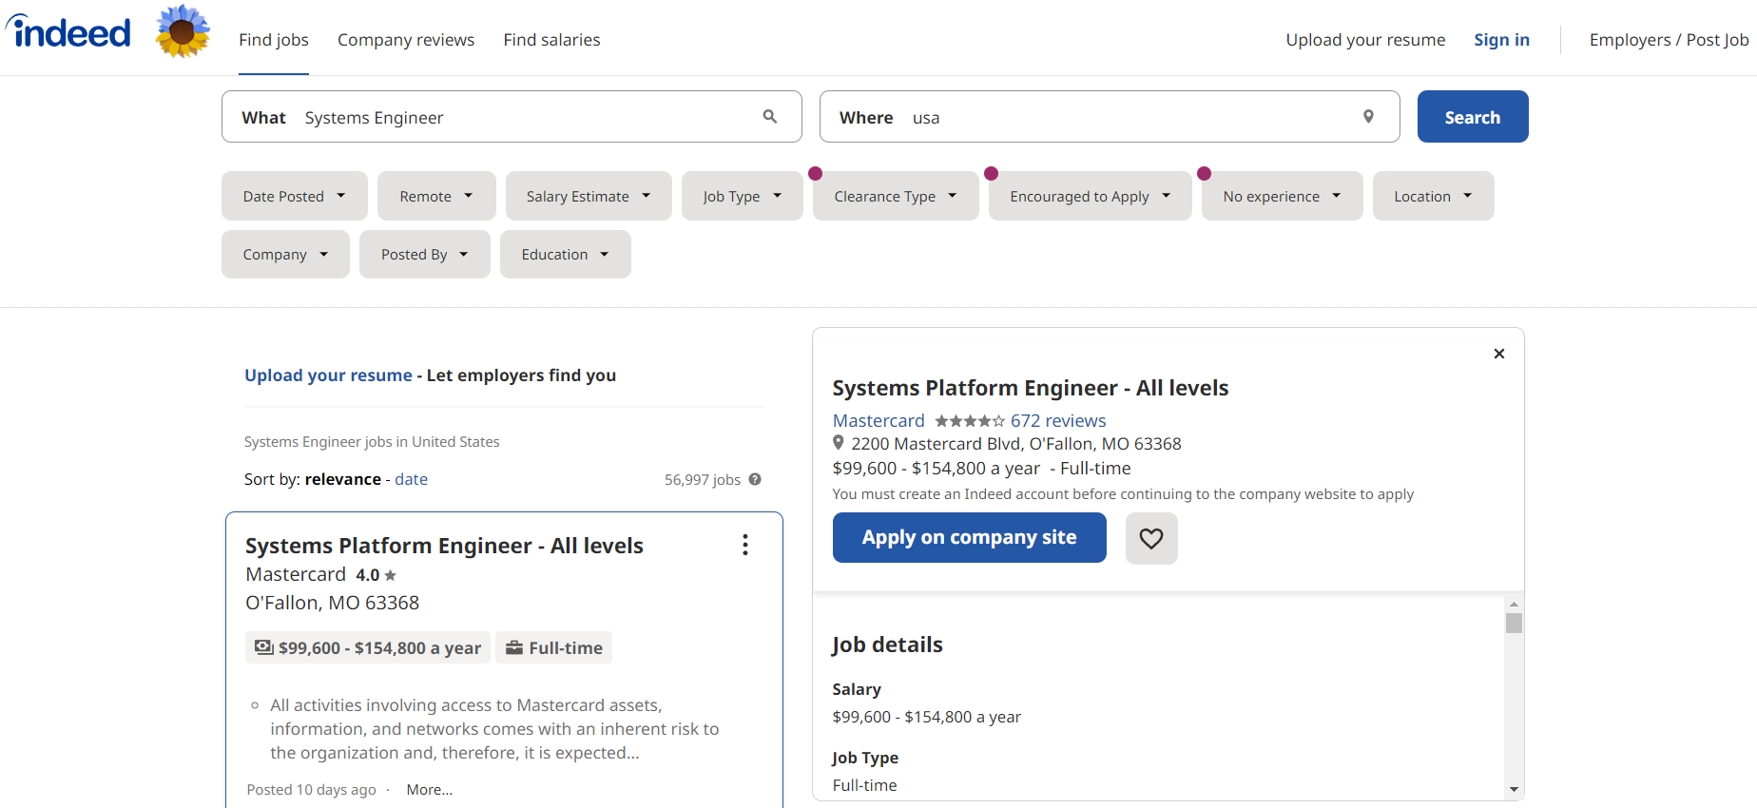Open Employers / Post Job
Image resolution: width=1757 pixels, height=808 pixels.
click(1669, 40)
